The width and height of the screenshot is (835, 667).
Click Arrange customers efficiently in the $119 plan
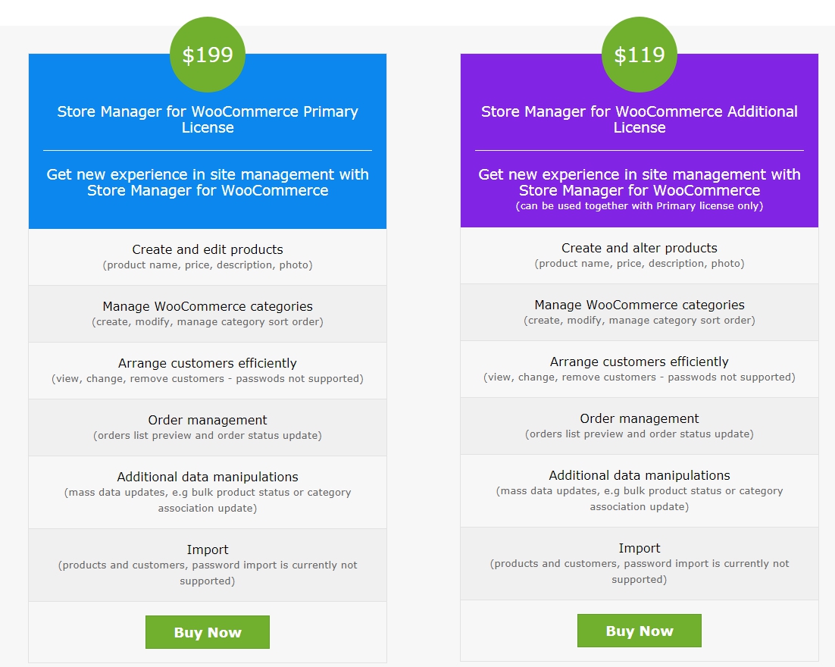point(639,362)
